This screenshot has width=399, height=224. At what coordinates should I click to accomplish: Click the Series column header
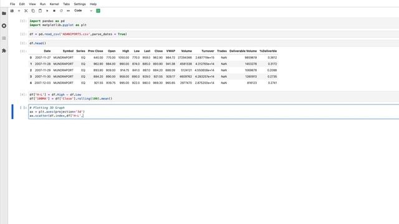click(x=80, y=51)
